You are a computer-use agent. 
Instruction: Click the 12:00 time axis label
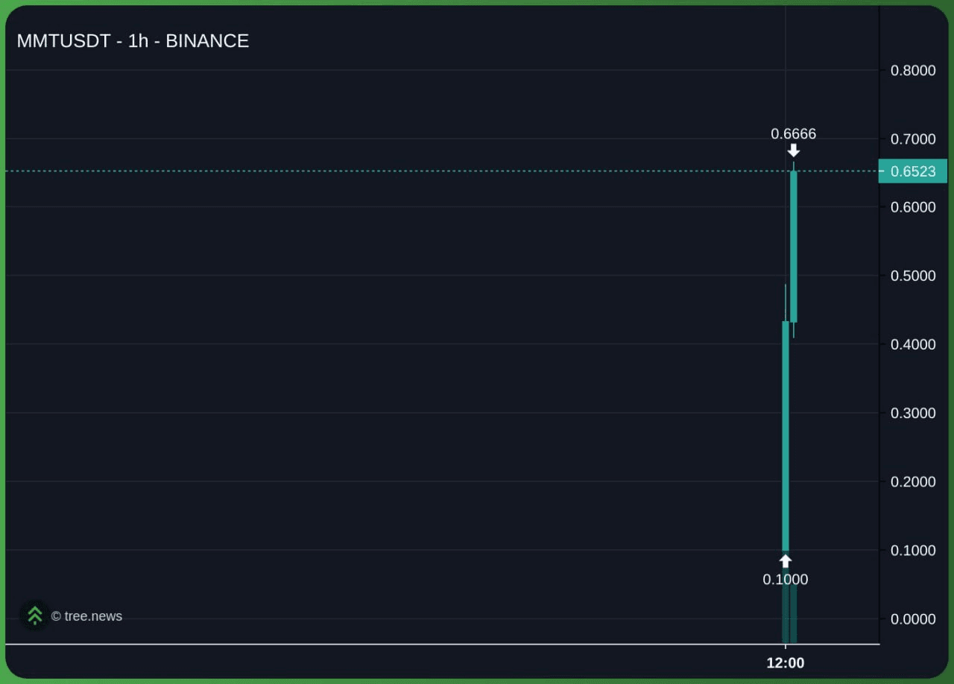(x=786, y=663)
